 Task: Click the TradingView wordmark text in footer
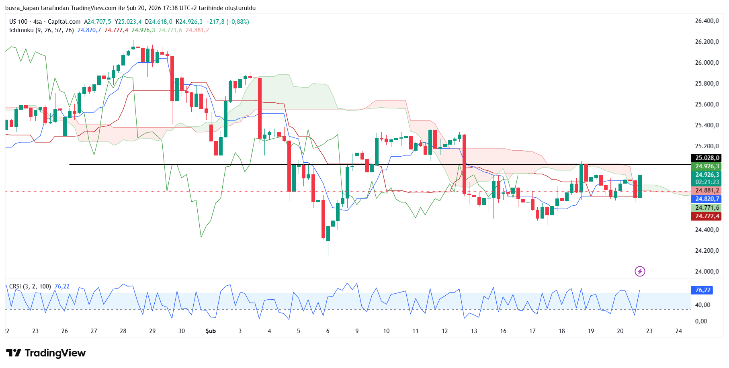[55, 353]
